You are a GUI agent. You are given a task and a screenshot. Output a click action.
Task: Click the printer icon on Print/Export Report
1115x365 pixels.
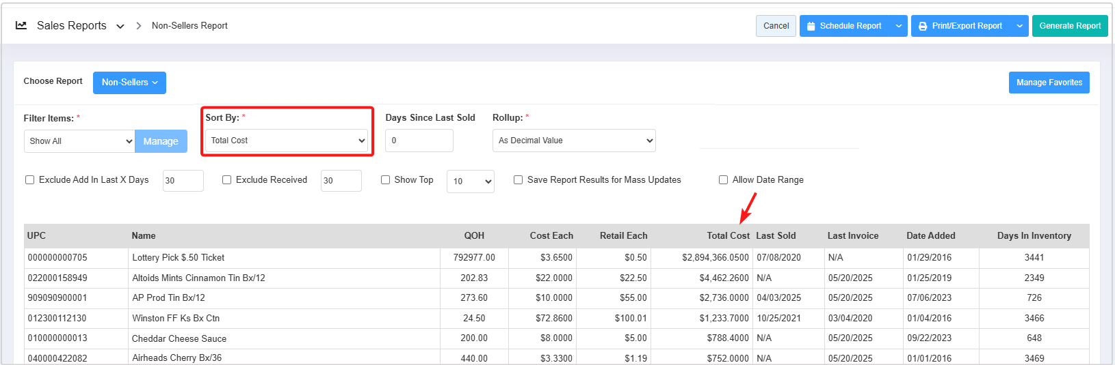922,26
